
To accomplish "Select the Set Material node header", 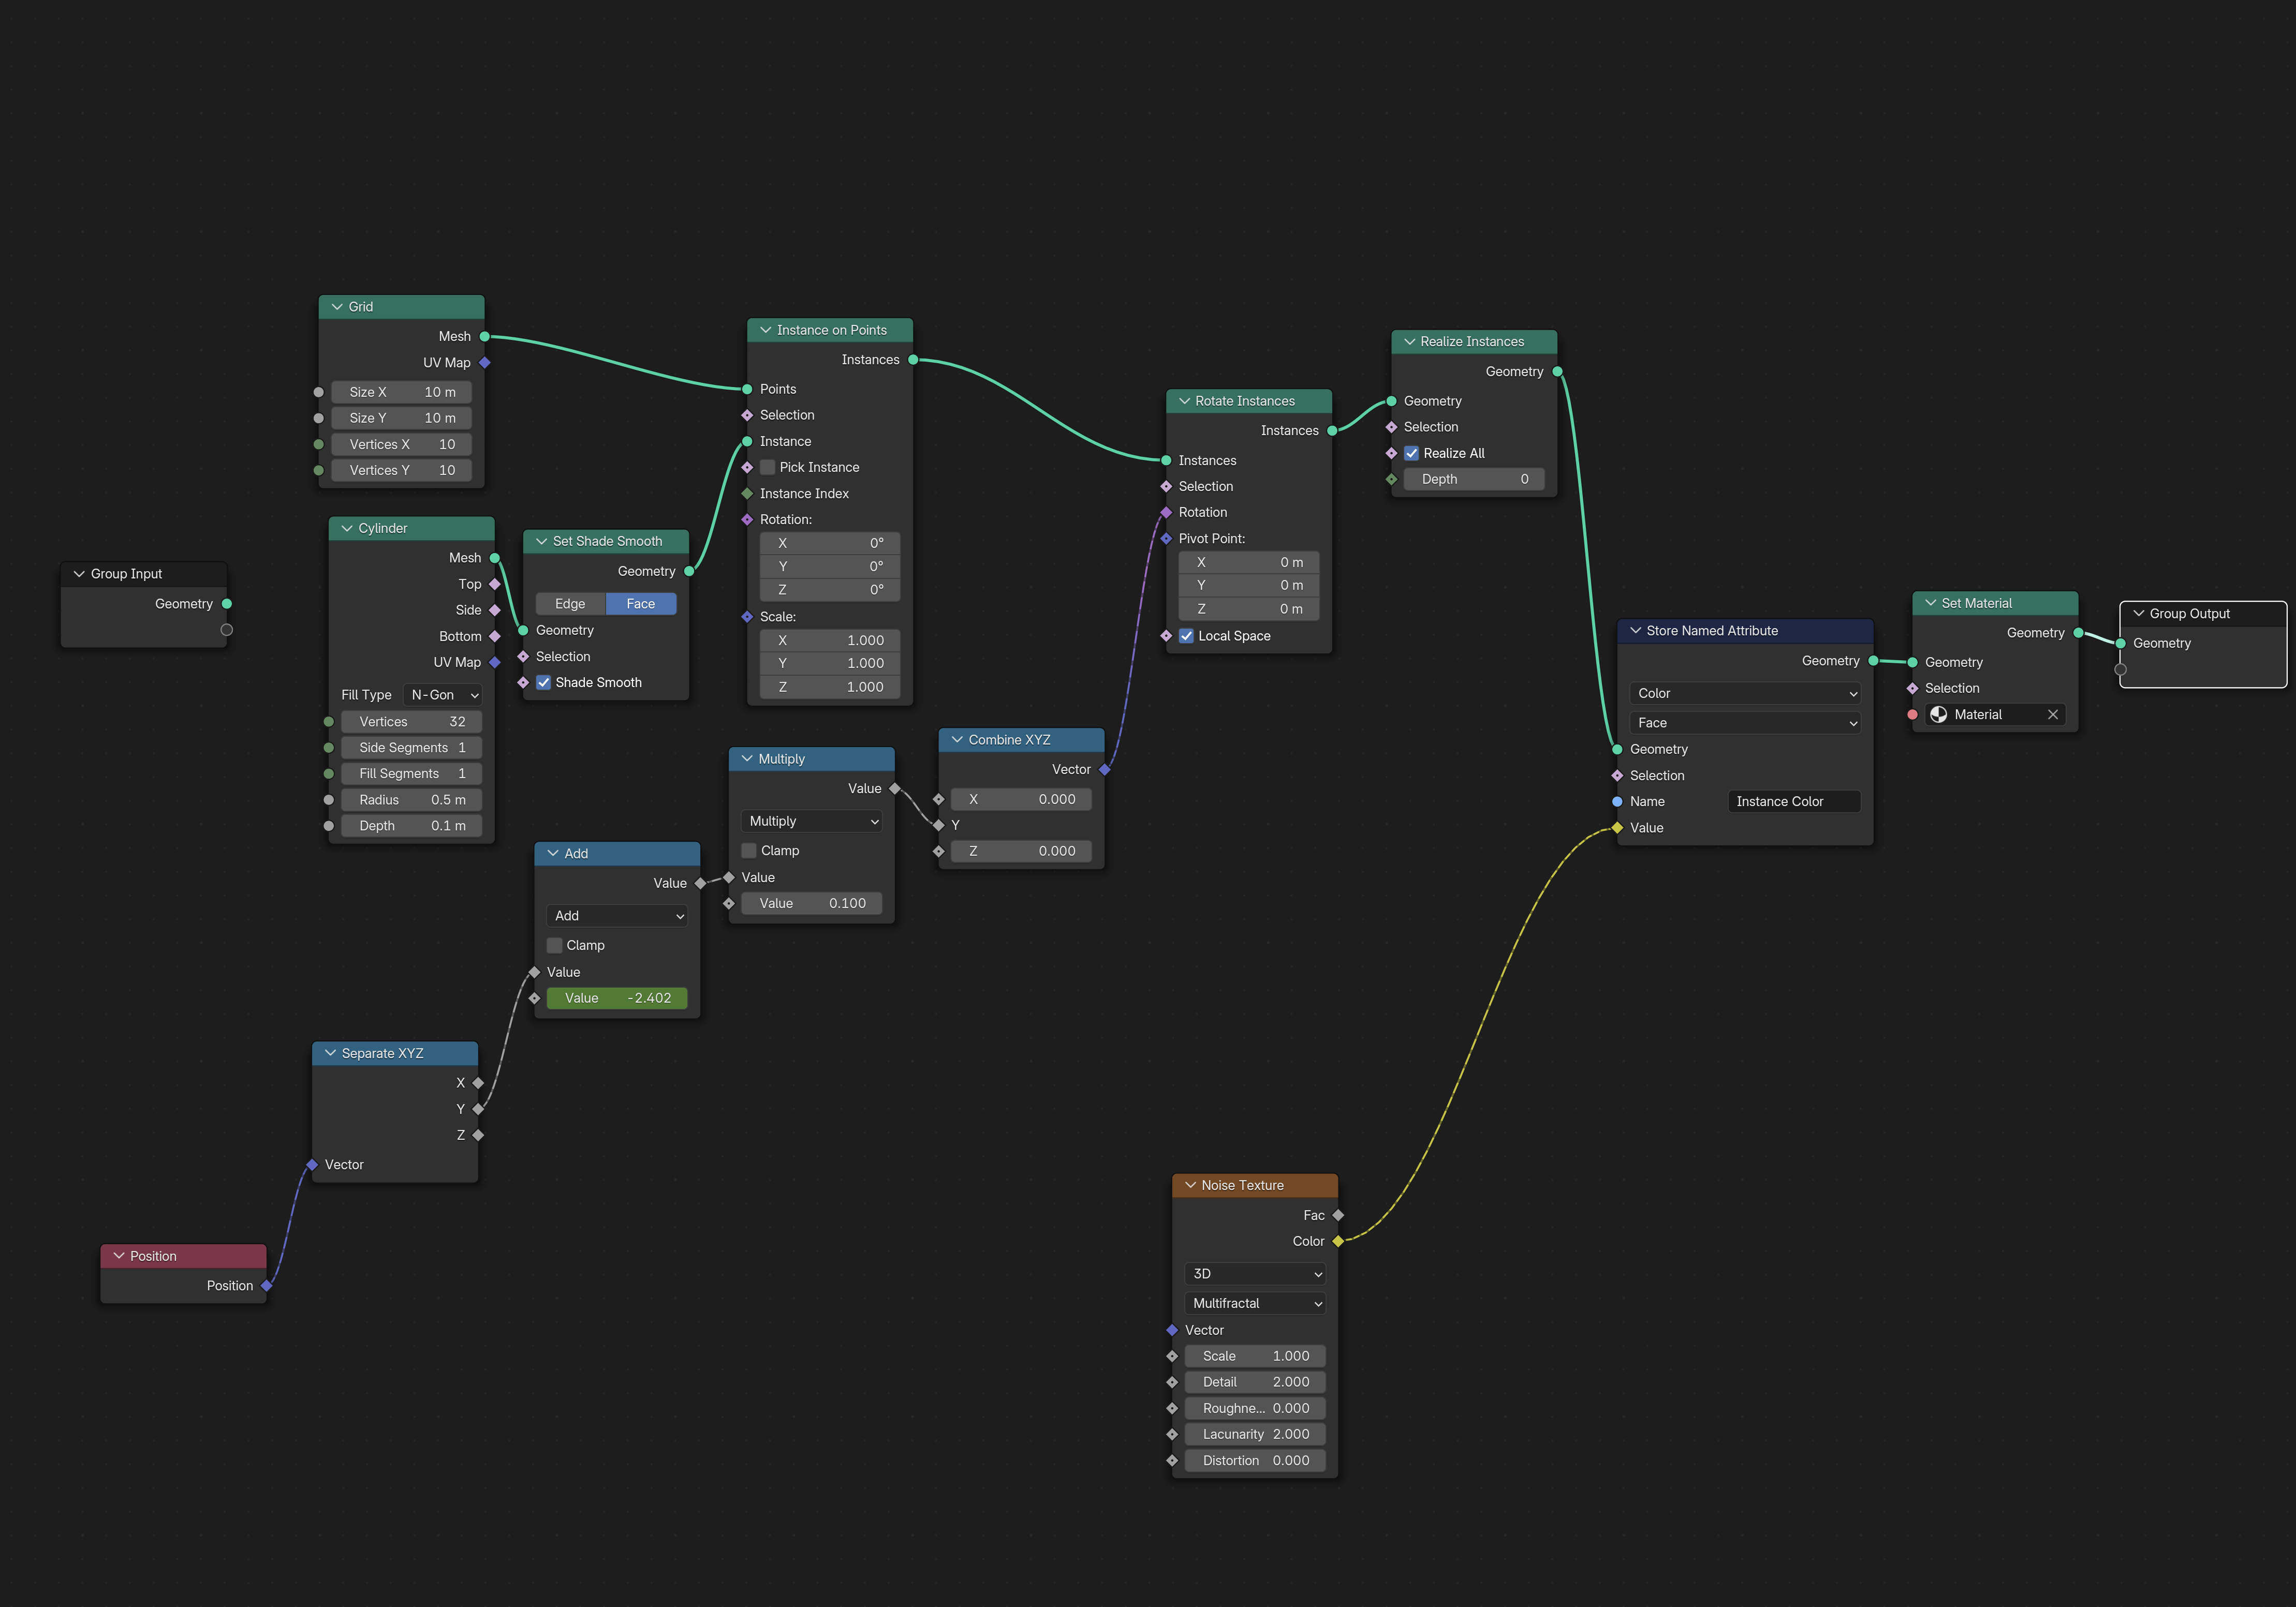I will [1995, 604].
